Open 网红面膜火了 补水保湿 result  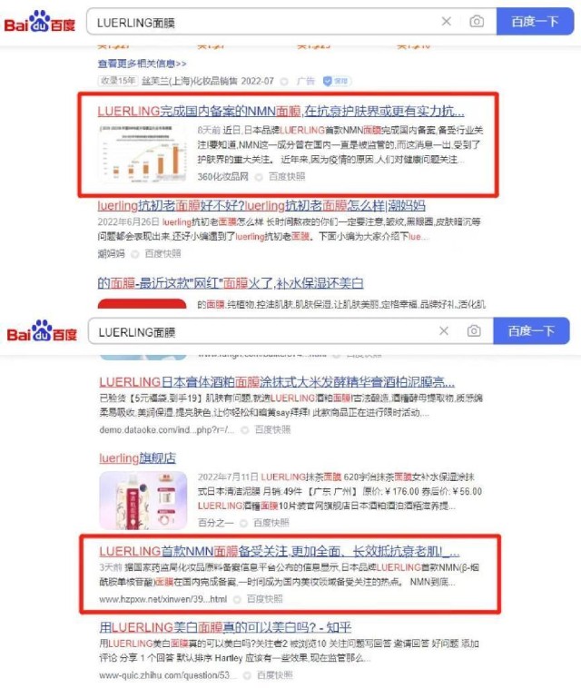(x=231, y=283)
